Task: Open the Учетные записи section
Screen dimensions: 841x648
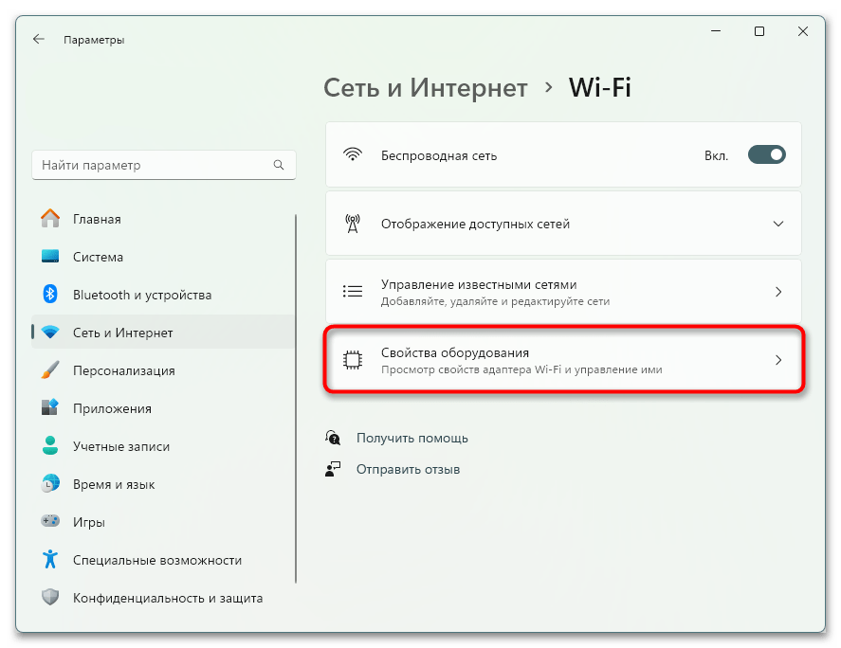Action: click(163, 446)
